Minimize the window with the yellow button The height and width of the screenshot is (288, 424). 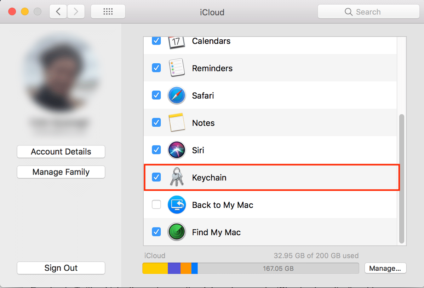(25, 12)
